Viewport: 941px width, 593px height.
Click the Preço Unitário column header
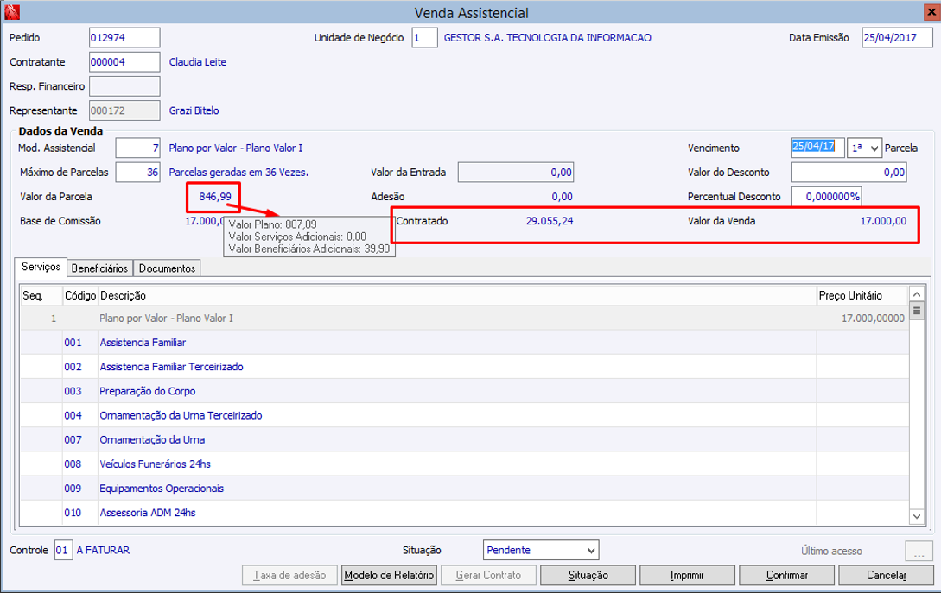tap(862, 295)
